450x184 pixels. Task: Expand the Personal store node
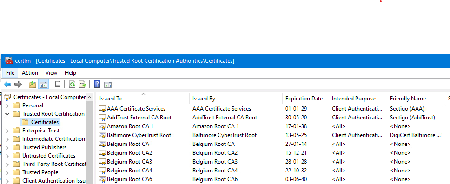pos(7,105)
